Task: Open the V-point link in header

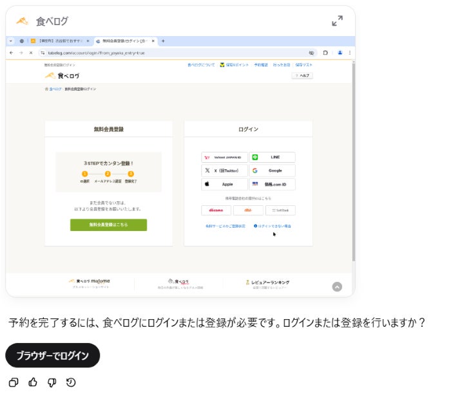Action: [x=234, y=65]
